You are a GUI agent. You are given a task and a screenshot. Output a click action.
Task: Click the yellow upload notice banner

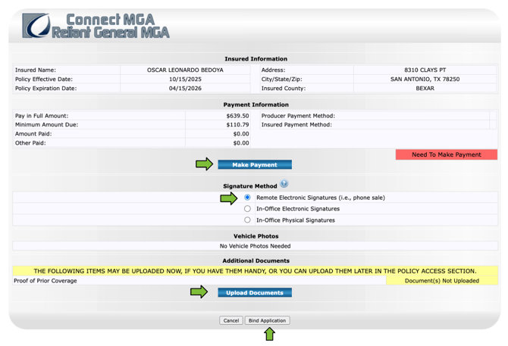pyautogui.click(x=255, y=270)
